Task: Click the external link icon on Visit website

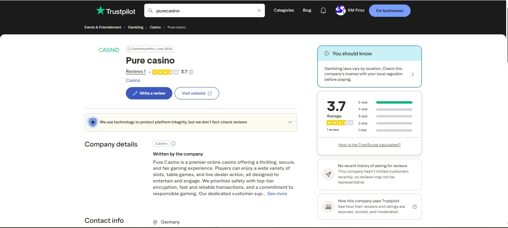Action: tap(210, 93)
